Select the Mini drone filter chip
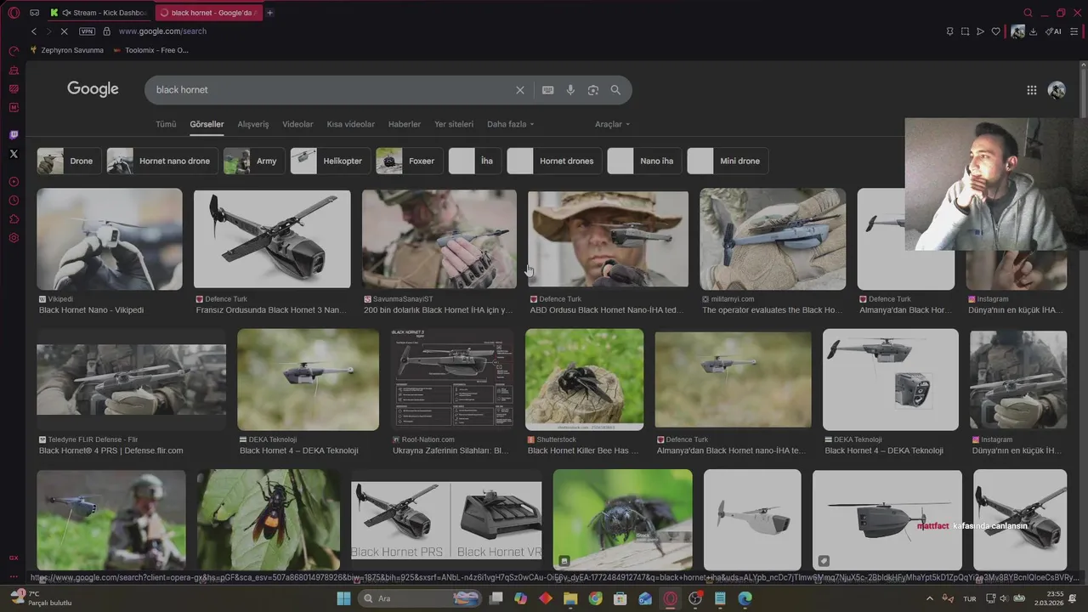This screenshot has width=1088, height=612. [x=728, y=161]
